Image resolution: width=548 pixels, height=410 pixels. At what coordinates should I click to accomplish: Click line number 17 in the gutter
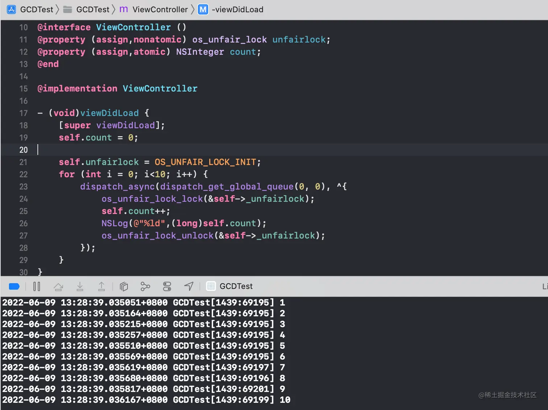tap(24, 113)
